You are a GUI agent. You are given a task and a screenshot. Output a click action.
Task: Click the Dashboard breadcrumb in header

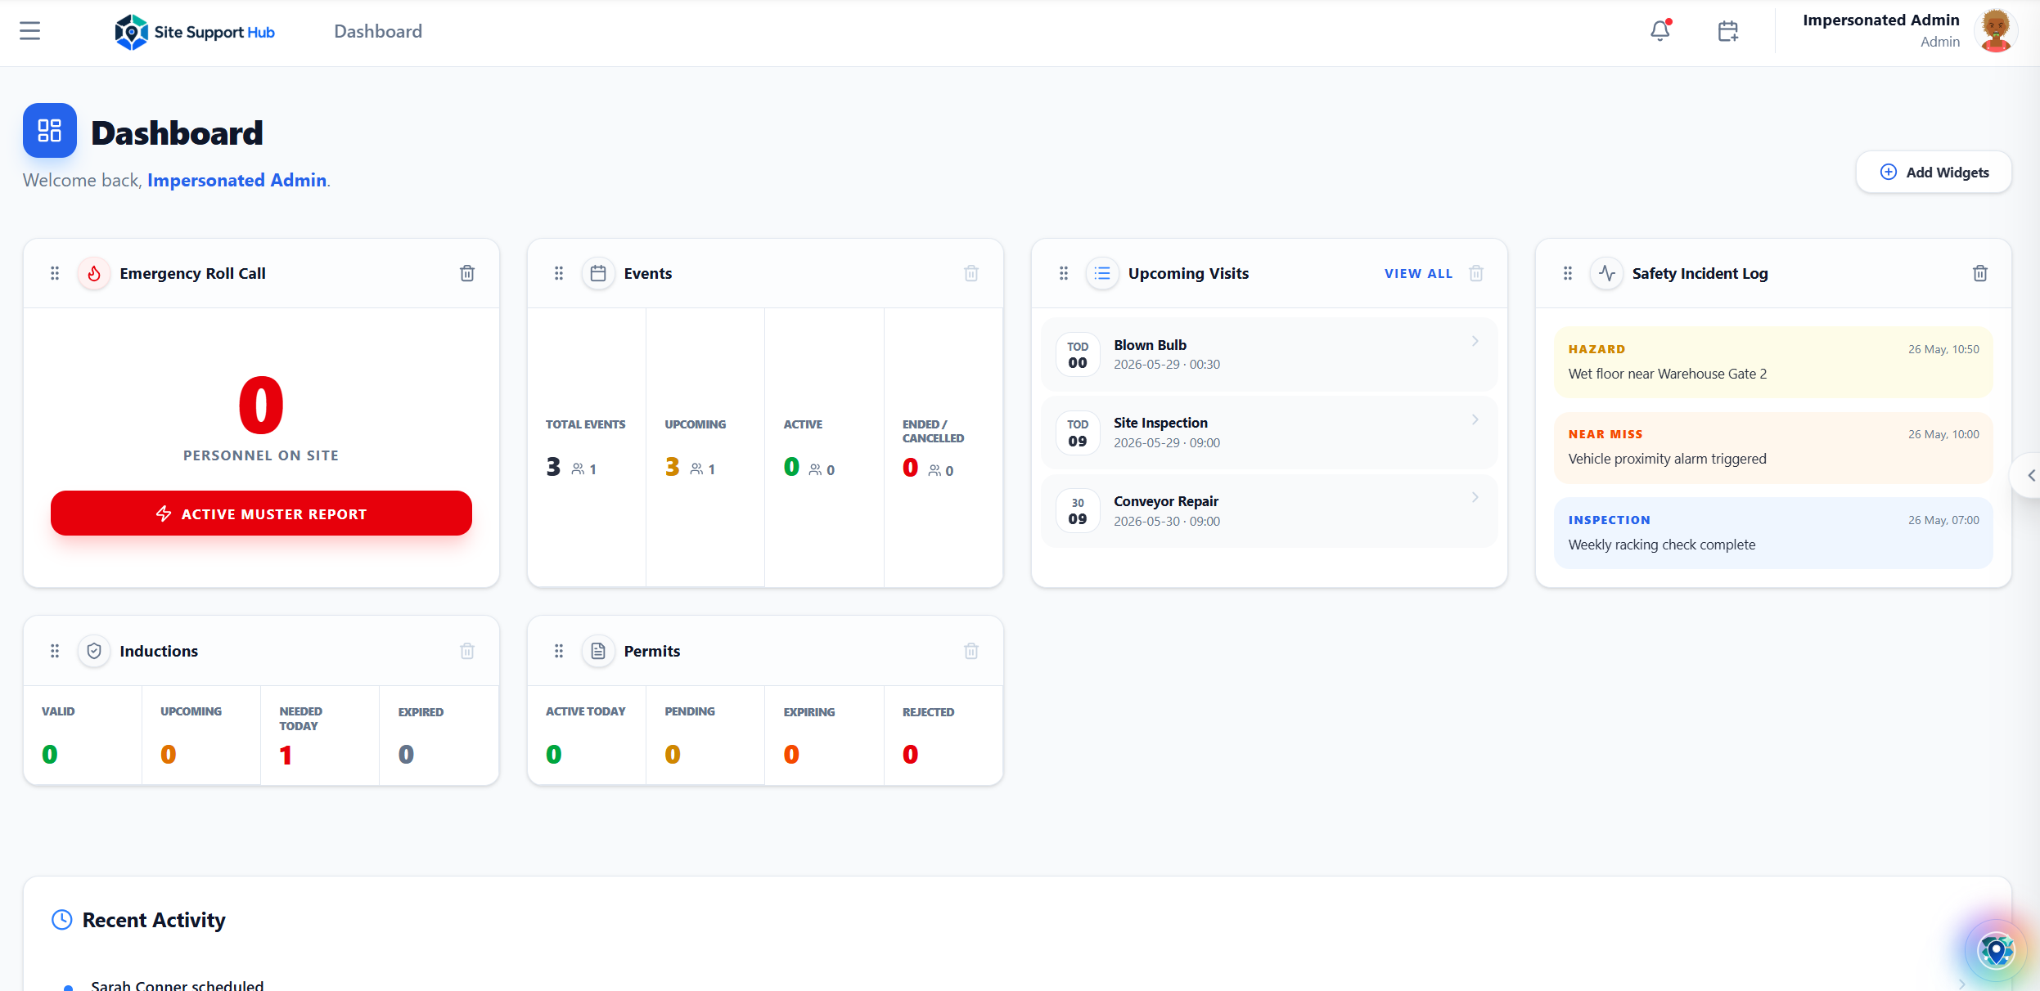click(x=378, y=31)
